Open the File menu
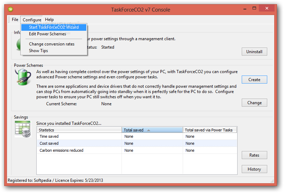This screenshot has height=193, width=284. click(15, 19)
